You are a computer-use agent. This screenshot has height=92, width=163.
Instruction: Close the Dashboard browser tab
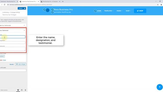[17, 2]
